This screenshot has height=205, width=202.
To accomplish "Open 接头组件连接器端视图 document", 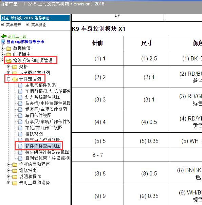I will (x=47, y=152).
